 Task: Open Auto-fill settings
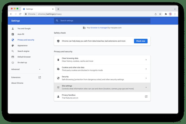21,34
